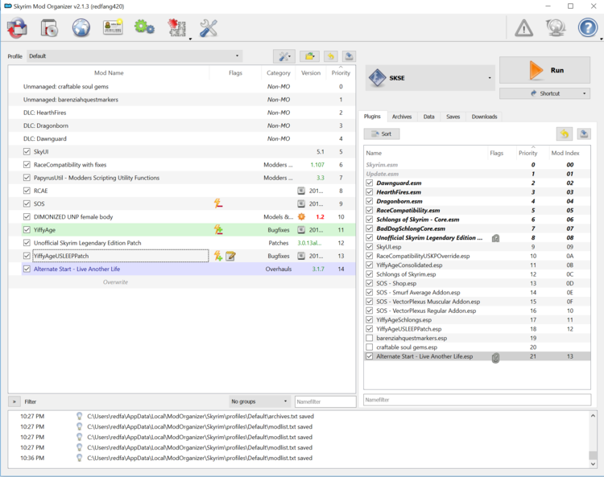604x477 pixels.
Task: Open the Profile dropdown showing Default
Action: pos(134,56)
